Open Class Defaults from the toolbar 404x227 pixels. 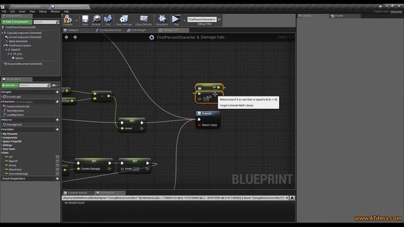click(x=143, y=20)
